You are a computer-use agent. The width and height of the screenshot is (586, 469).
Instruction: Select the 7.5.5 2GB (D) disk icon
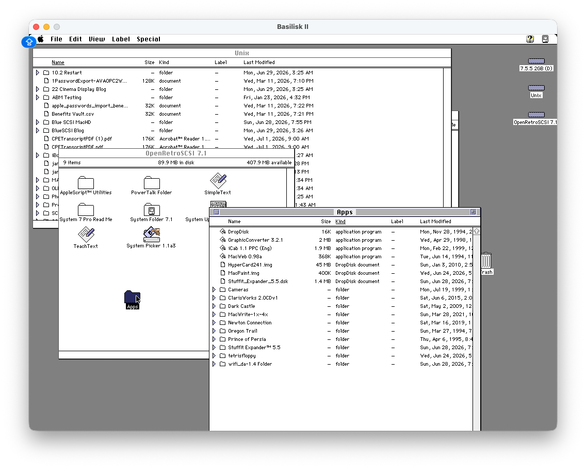[x=536, y=61]
